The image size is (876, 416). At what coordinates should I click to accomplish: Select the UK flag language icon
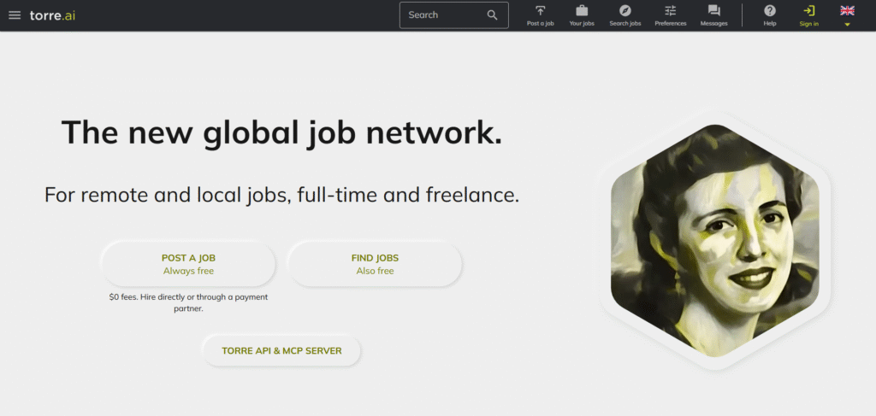[847, 10]
